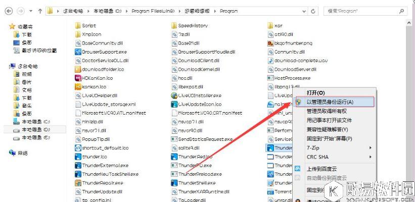The width and height of the screenshot is (415, 202).
Task: Open the Script folder
Action: click(x=85, y=26)
